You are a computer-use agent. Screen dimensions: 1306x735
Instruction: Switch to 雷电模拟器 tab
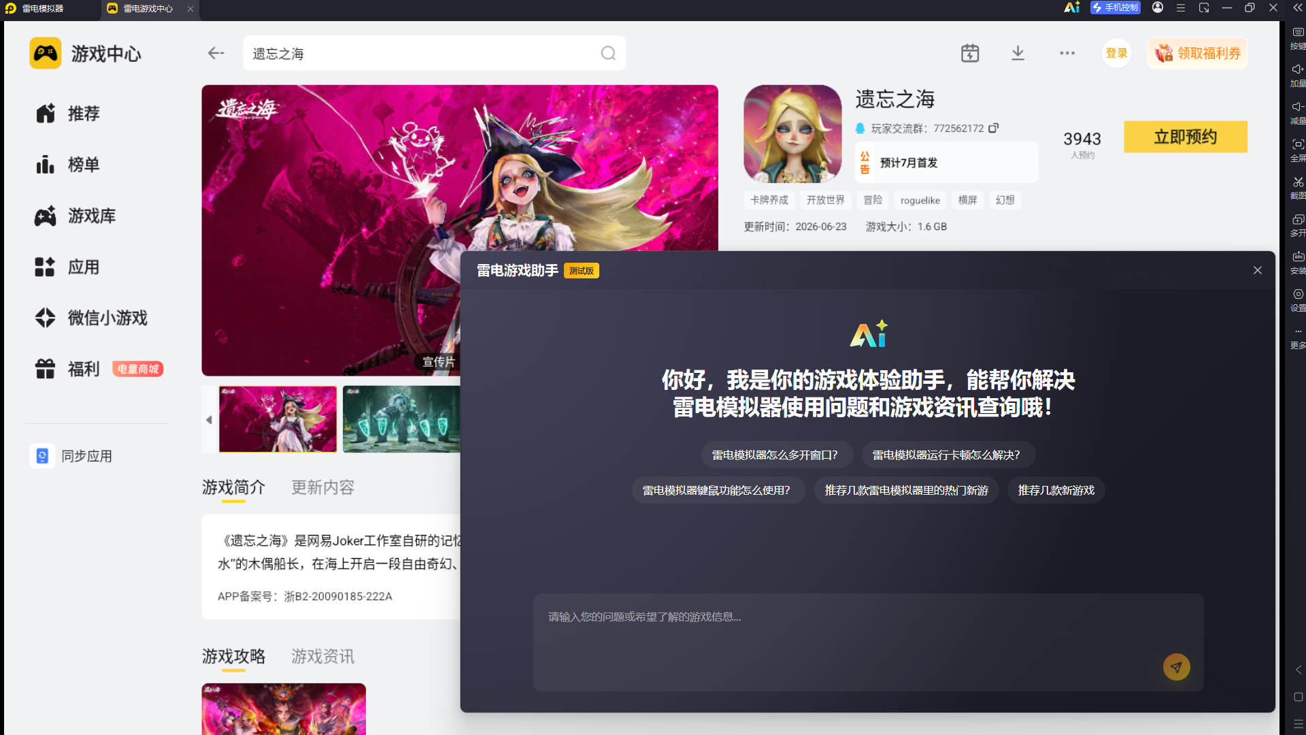(43, 8)
